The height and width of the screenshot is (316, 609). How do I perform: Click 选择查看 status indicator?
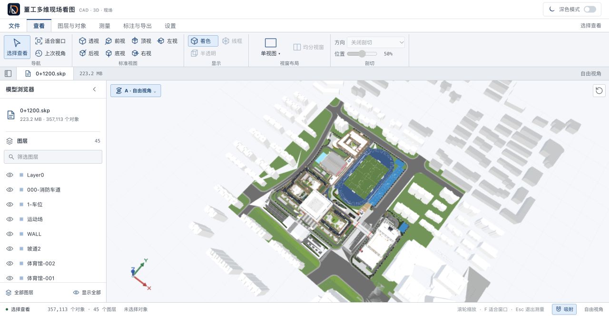tap(18, 309)
